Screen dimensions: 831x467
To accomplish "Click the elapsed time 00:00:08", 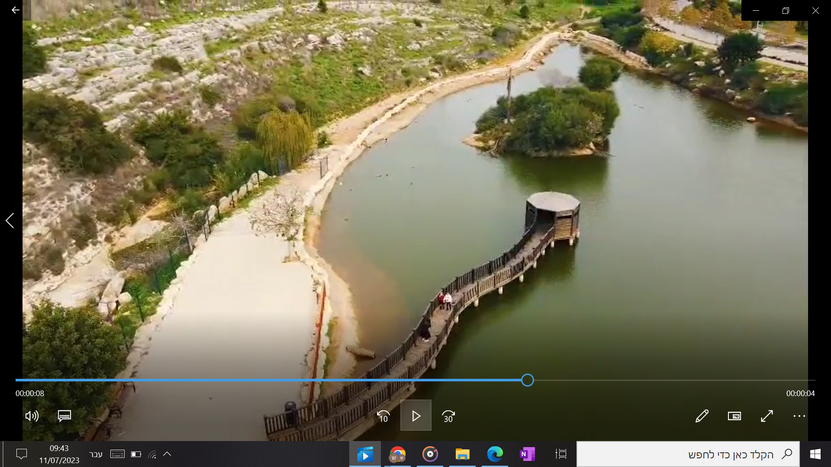I will [x=30, y=393].
